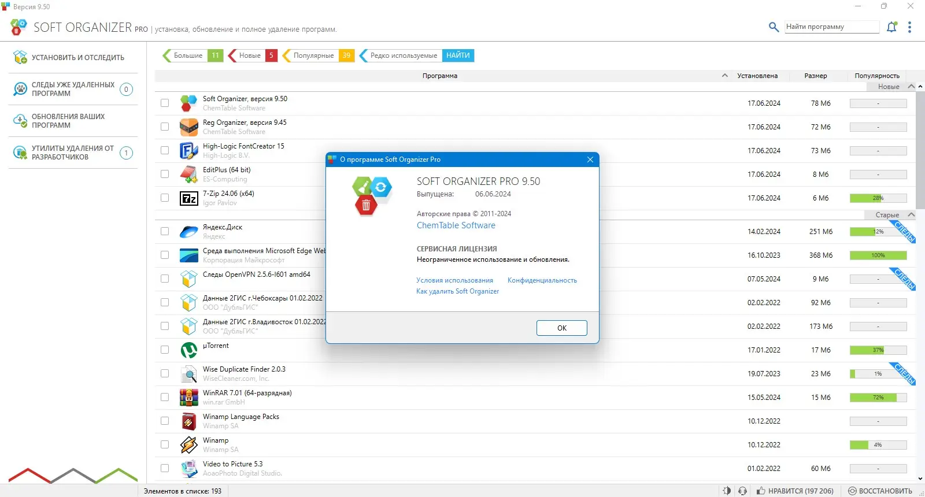The width and height of the screenshot is (925, 497).
Task: Select the Большие filter tab
Action: click(x=193, y=55)
